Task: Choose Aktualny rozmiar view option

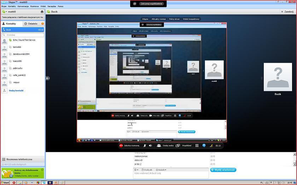Action: (x=159, y=19)
